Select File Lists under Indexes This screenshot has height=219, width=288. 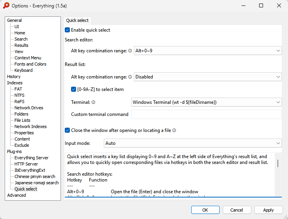(22, 120)
